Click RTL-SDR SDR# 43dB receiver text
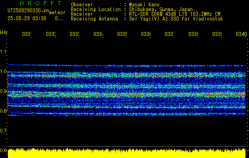The width and height of the screenshot is (249, 158). [175, 14]
